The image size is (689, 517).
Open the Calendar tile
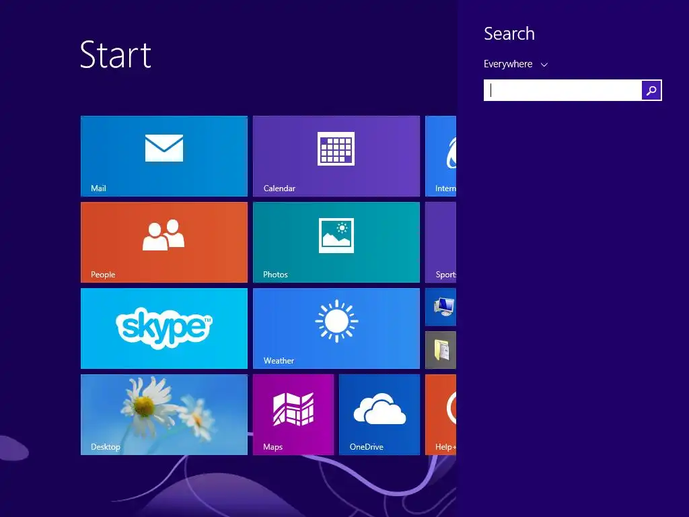(x=336, y=156)
